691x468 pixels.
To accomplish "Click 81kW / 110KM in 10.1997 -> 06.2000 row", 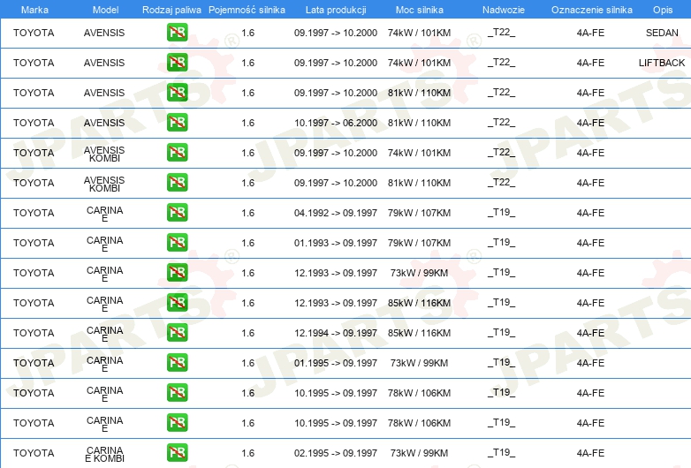I will pyautogui.click(x=419, y=123).
